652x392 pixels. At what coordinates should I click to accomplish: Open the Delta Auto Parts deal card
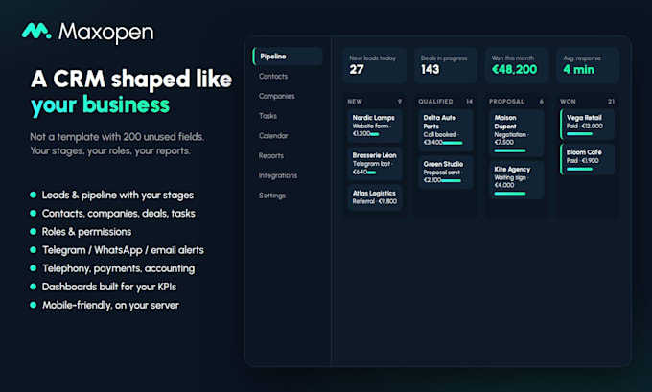[446, 130]
